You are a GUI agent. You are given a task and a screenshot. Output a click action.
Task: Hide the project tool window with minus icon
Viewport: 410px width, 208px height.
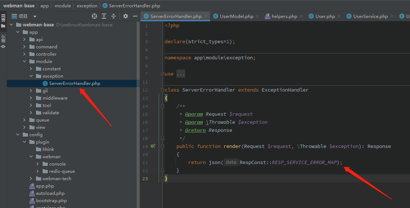tap(135, 16)
